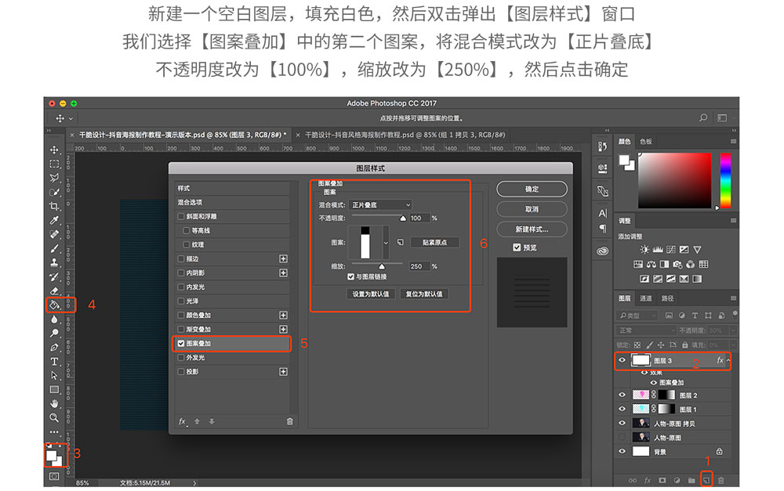Select the Dodge tool
This screenshot has width=784, height=491.
click(x=54, y=333)
